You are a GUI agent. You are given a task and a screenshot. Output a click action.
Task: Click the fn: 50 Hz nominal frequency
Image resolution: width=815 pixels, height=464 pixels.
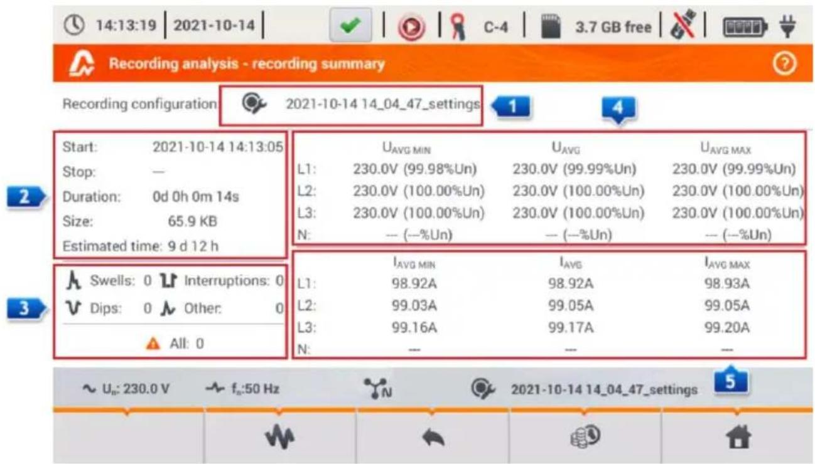click(x=242, y=389)
